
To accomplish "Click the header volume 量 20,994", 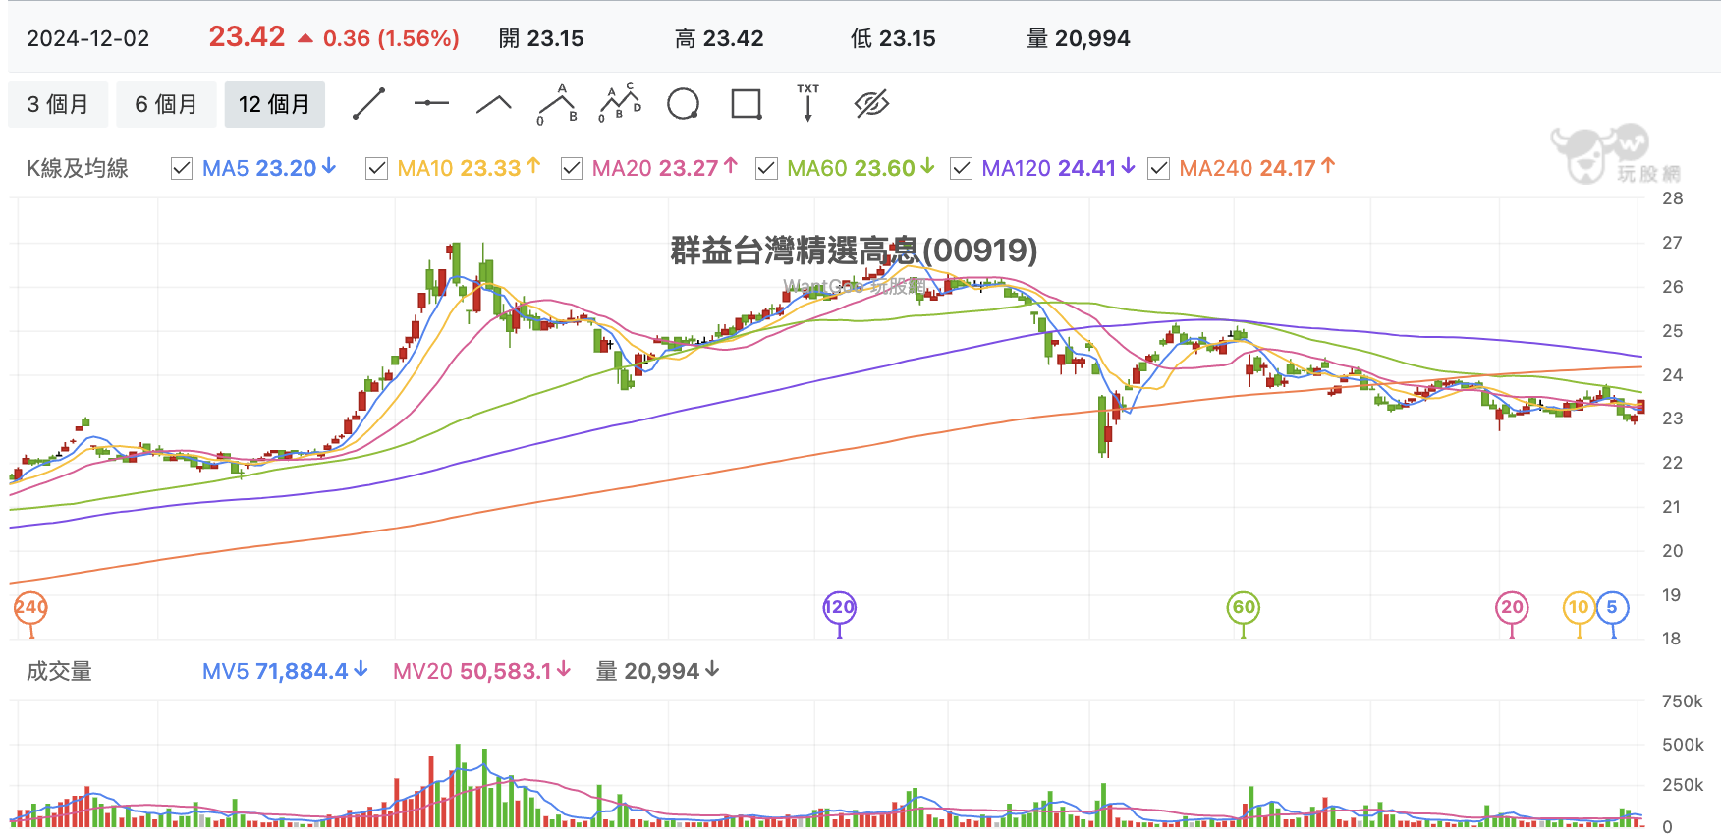I will (1079, 39).
